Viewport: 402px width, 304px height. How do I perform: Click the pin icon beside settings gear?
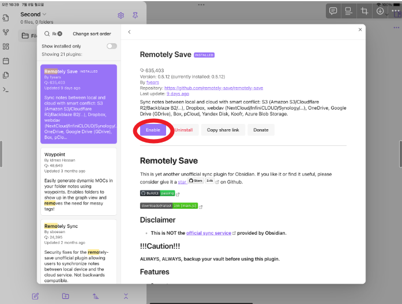click(135, 16)
